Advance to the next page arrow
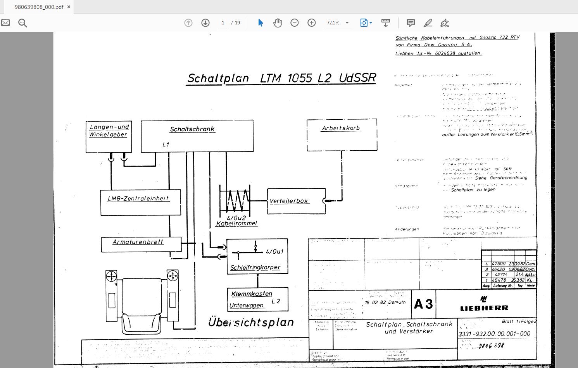Screen dimensions: 578x368 click(x=205, y=23)
